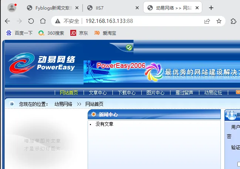
Task: Close the IIS7 tab
Action: [x=137, y=8]
